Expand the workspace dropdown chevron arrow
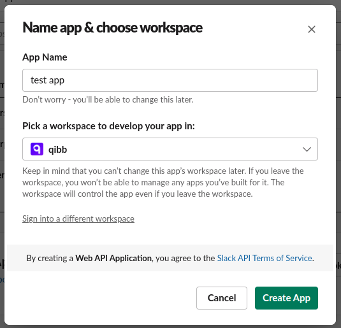The width and height of the screenshot is (341, 328). point(307,149)
